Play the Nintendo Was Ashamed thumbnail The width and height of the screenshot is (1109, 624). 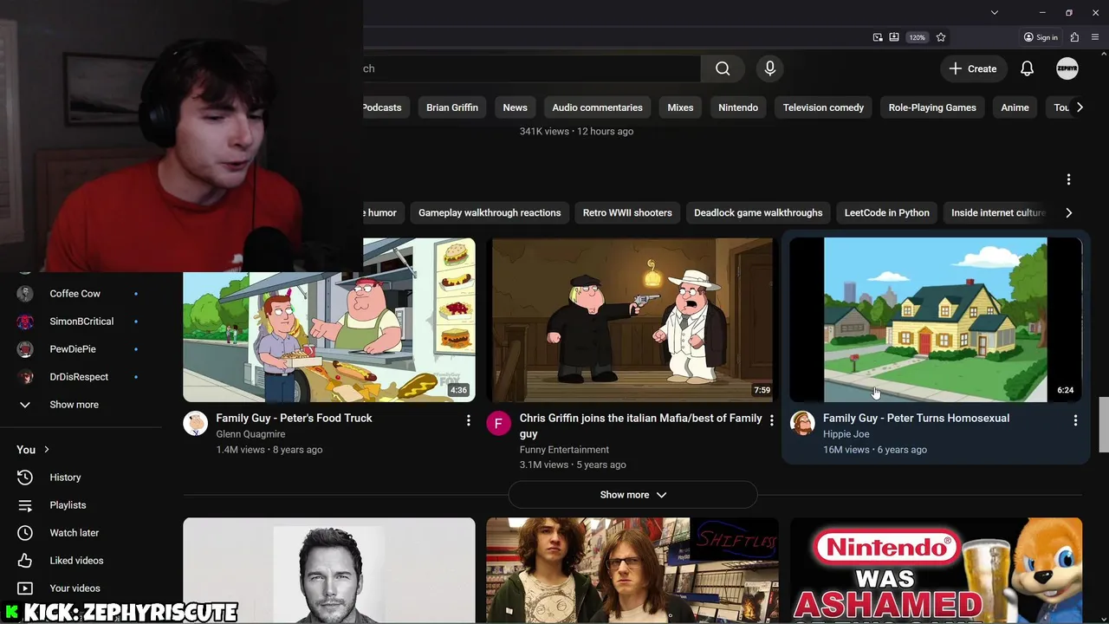(936, 570)
